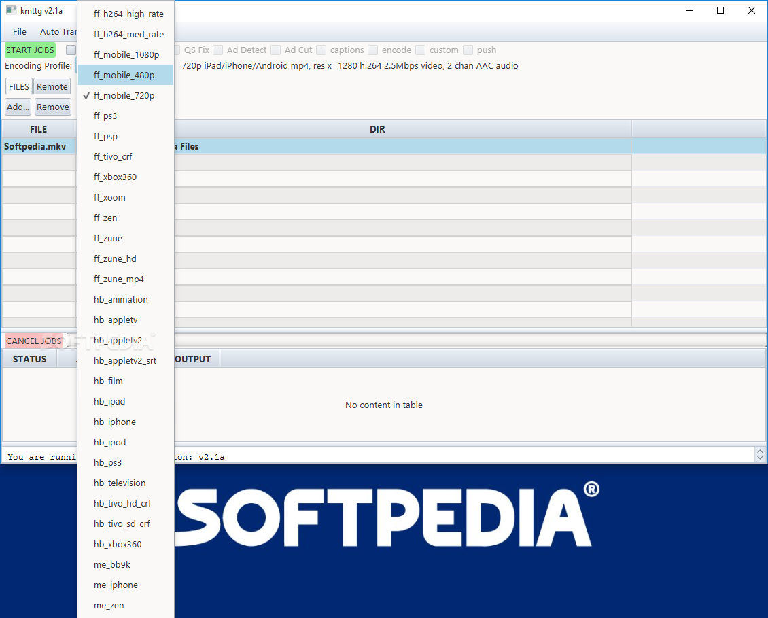Open the File menu

pyautogui.click(x=20, y=32)
